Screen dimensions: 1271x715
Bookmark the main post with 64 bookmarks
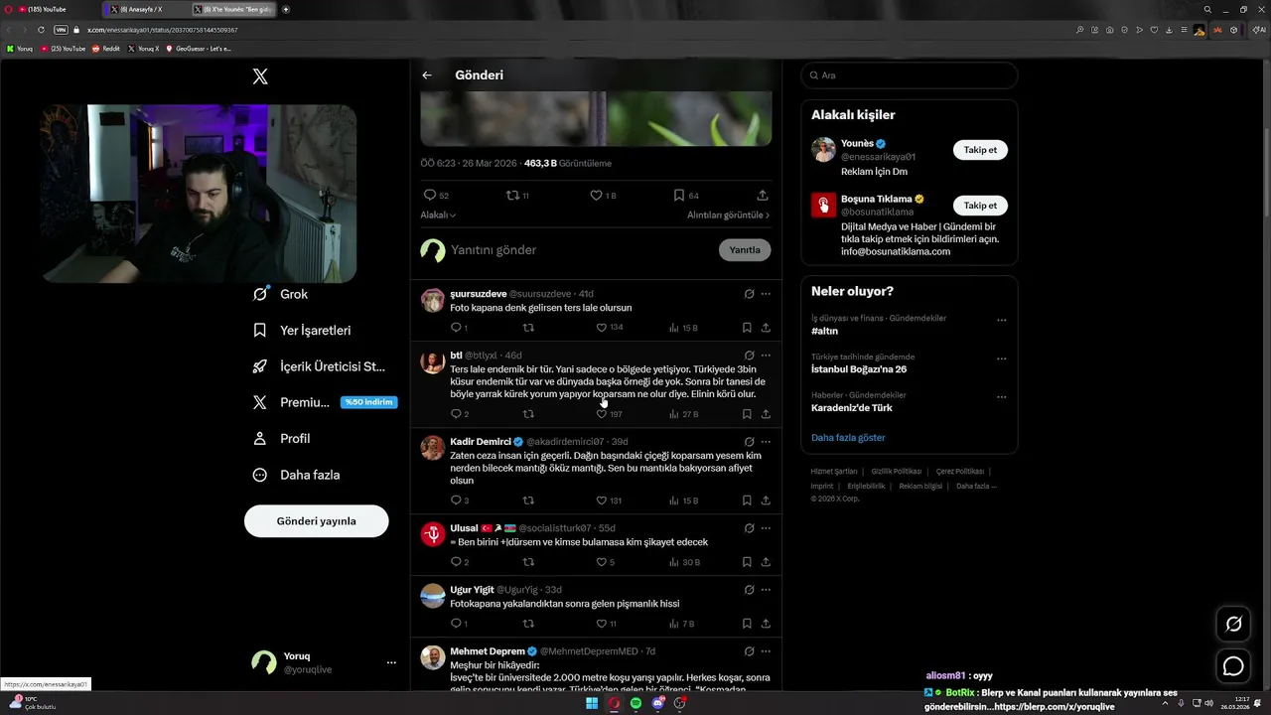pyautogui.click(x=685, y=196)
